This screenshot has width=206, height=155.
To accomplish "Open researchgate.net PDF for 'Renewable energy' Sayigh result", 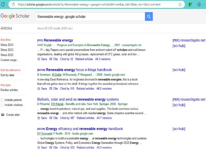I will (x=189, y=40).
